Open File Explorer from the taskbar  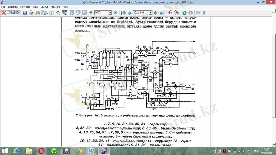click(29, 151)
